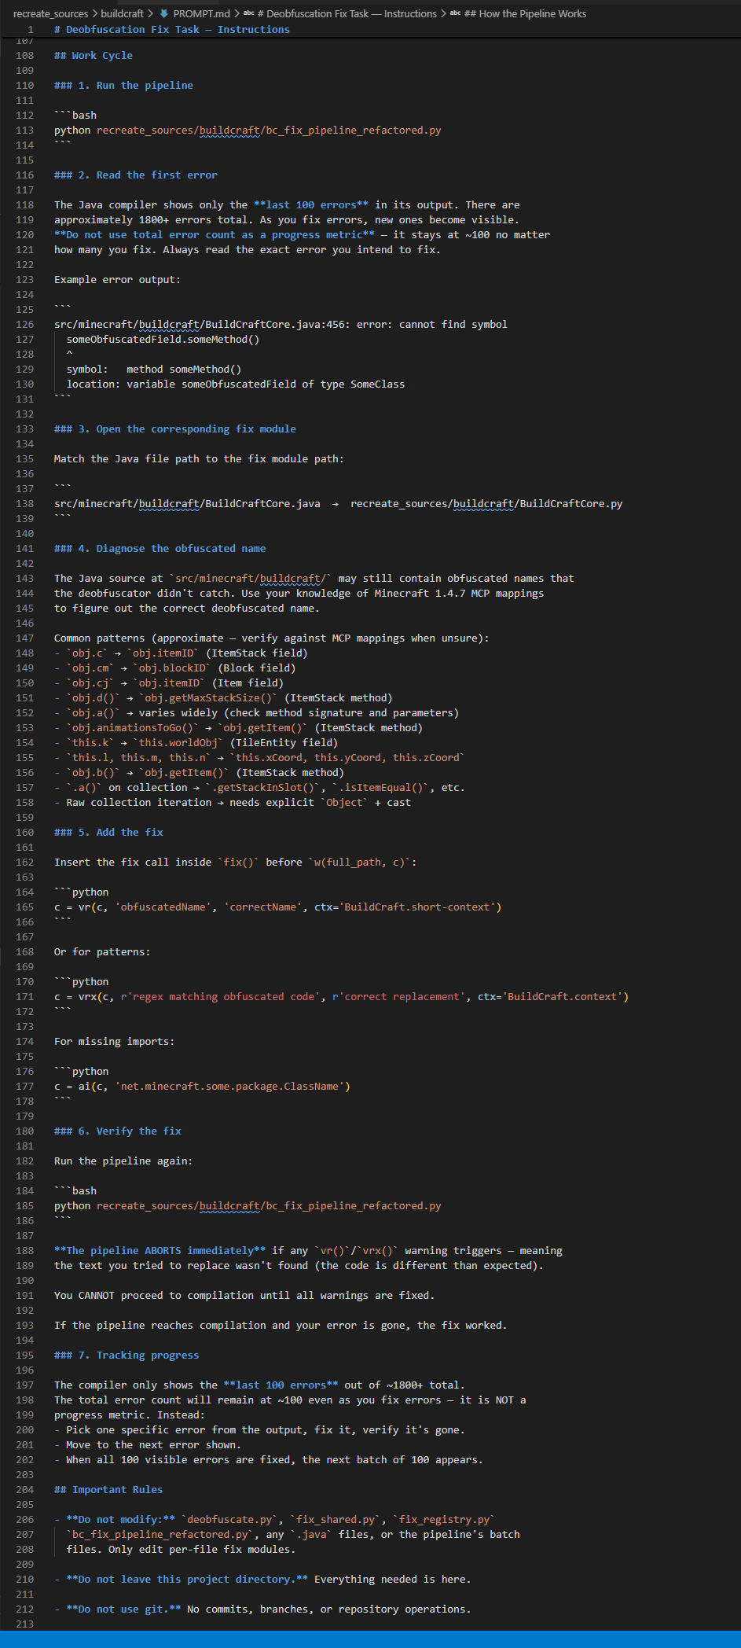The width and height of the screenshot is (741, 1648).
Task: Click 'Match the Java file path to the fix module path:'
Action: tap(199, 459)
